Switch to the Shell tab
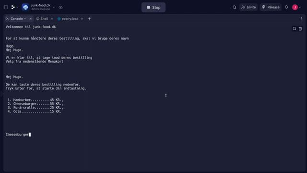Screen dimensions: 307x173 pos(42,19)
